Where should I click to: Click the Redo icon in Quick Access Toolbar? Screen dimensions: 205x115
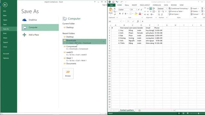click(121, 2)
